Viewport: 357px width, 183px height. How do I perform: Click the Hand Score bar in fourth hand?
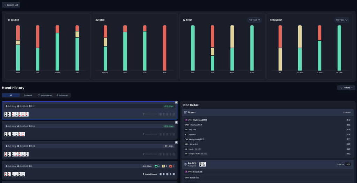pyautogui.click(x=167, y=174)
